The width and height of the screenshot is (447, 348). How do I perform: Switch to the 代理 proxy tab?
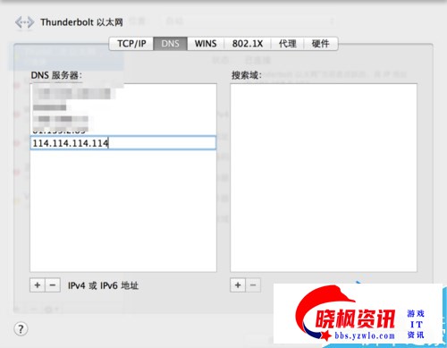coord(287,44)
